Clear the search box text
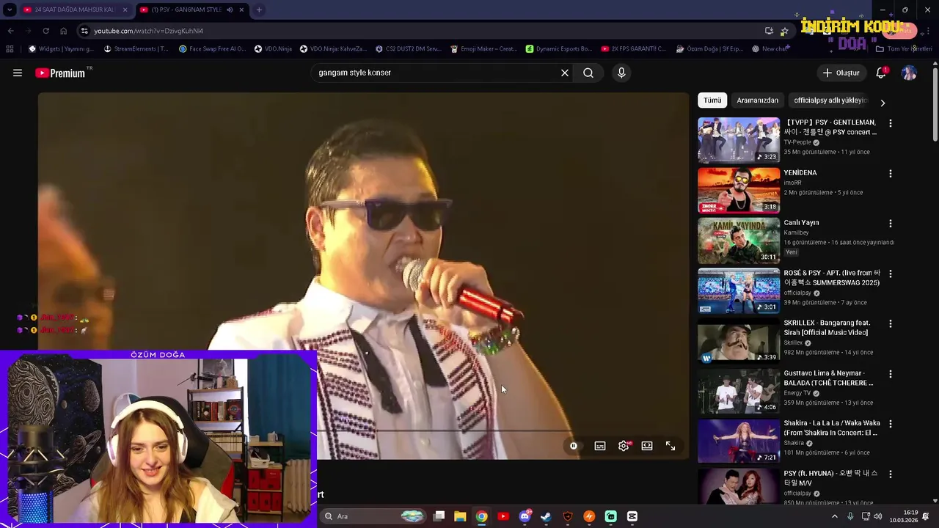The image size is (939, 528). [x=565, y=73]
